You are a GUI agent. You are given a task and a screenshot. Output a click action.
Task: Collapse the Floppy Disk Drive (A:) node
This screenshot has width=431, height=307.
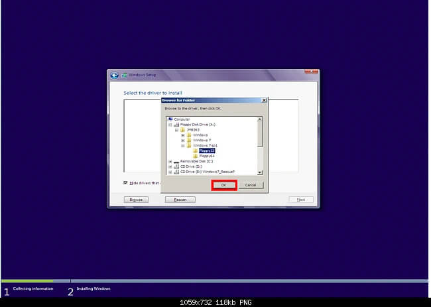click(x=170, y=124)
